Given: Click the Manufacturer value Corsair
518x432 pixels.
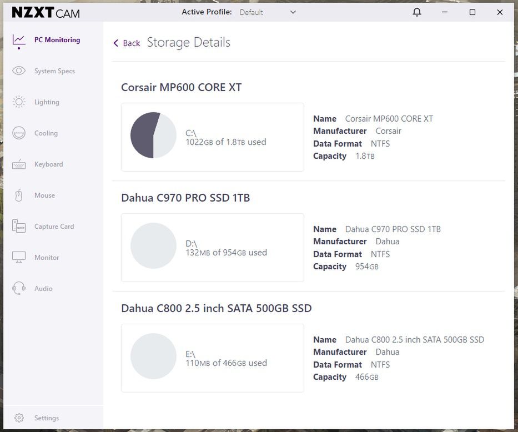Looking at the screenshot, I should (x=388, y=131).
